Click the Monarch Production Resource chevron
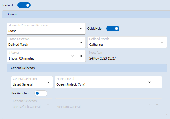Viewport: 170px width, 119px height. pyautogui.click(x=81, y=29)
